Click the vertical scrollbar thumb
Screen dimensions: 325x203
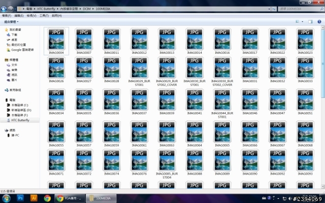(323, 63)
